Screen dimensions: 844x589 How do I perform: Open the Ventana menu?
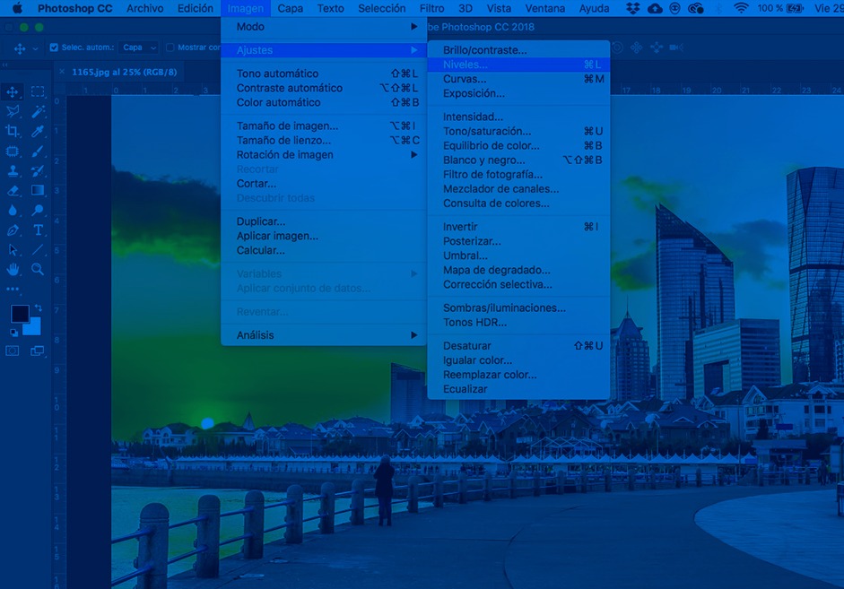(x=544, y=8)
